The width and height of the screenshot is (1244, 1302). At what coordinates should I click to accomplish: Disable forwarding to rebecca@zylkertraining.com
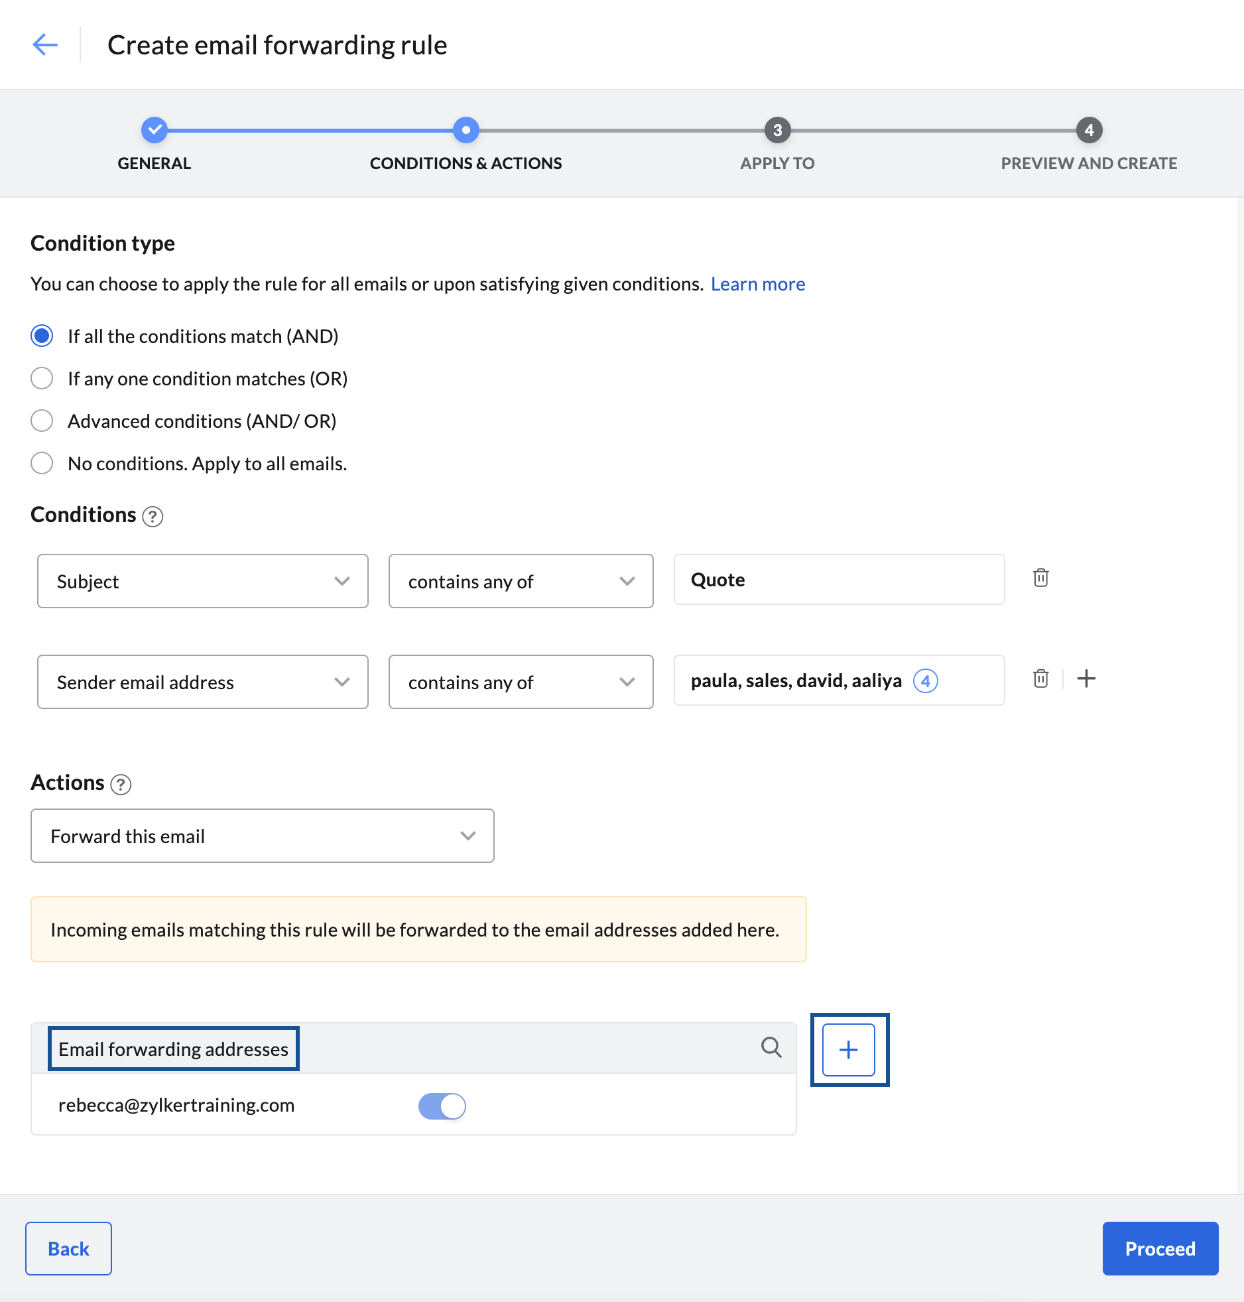(442, 1106)
